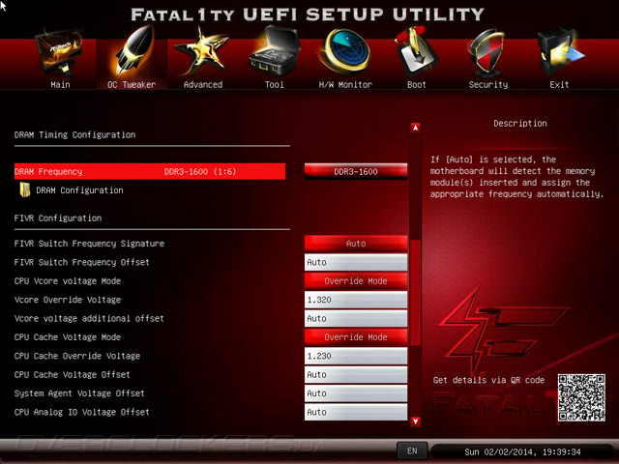The image size is (619, 464).
Task: Switch to the Exit tab label
Action: (559, 84)
